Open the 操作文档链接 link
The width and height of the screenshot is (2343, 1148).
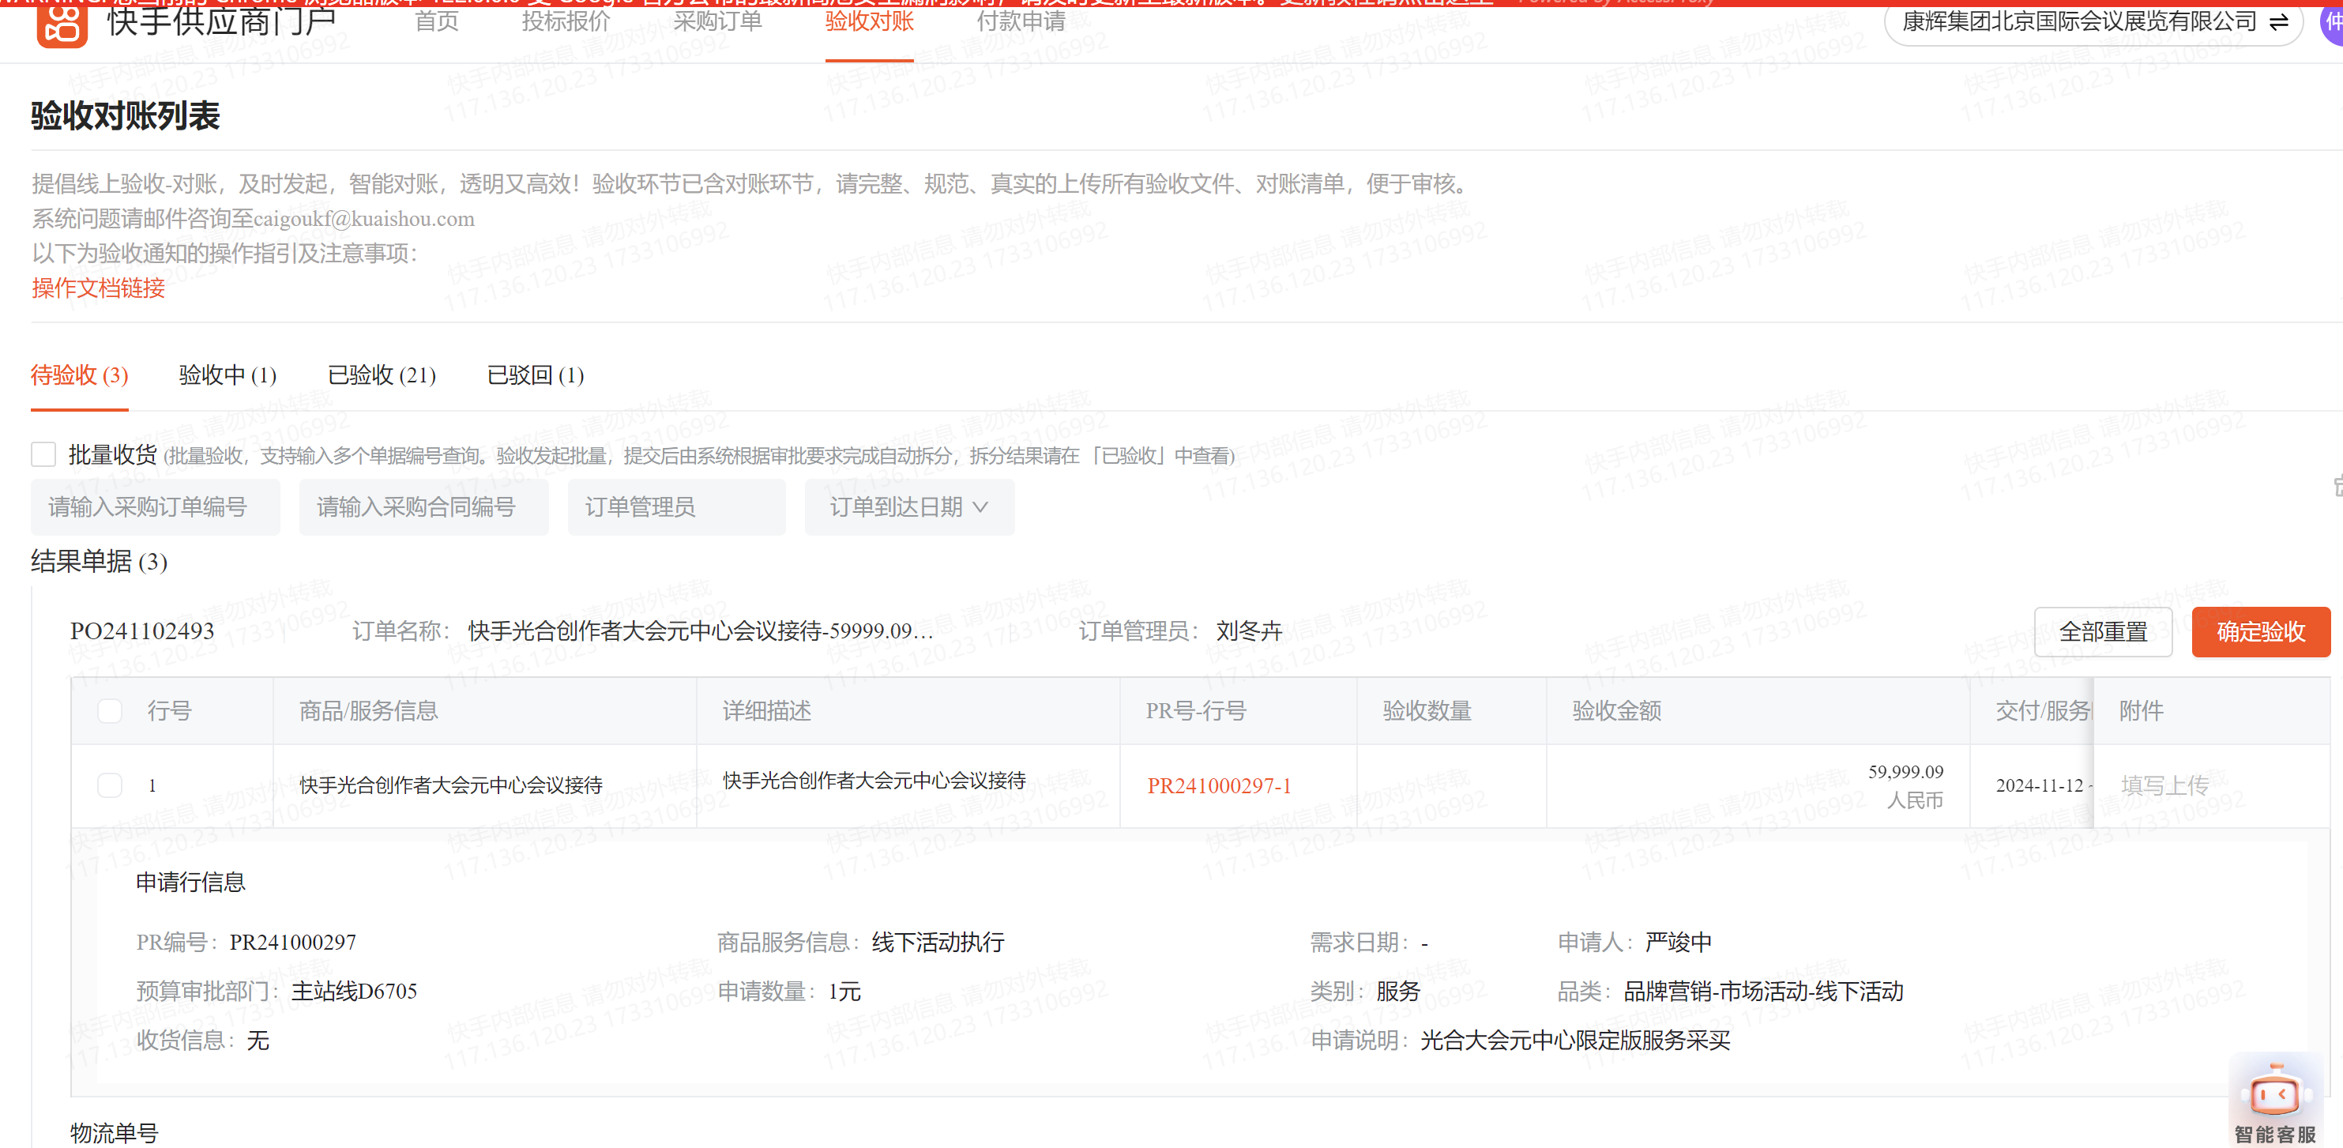point(98,288)
